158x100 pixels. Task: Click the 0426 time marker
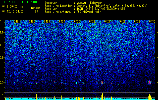pos(92,21)
